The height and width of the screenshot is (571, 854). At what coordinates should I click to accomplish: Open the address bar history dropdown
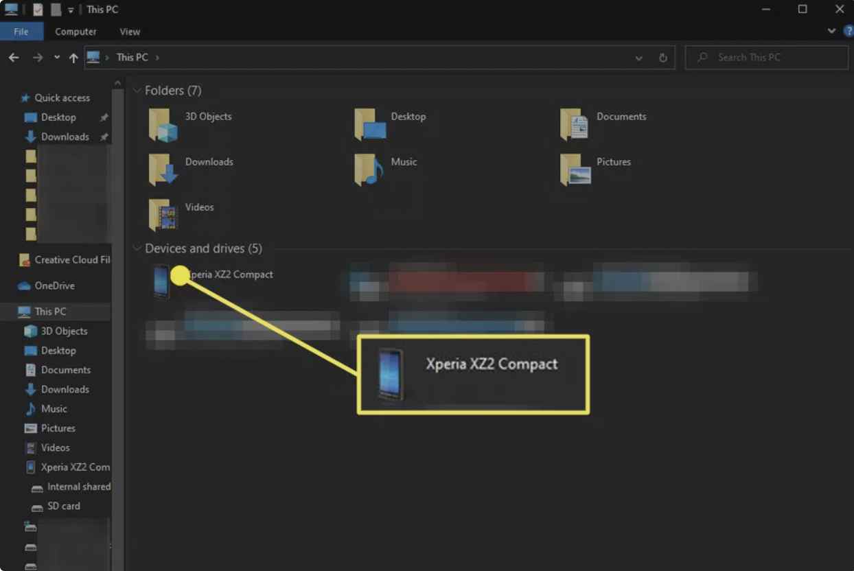click(x=639, y=58)
